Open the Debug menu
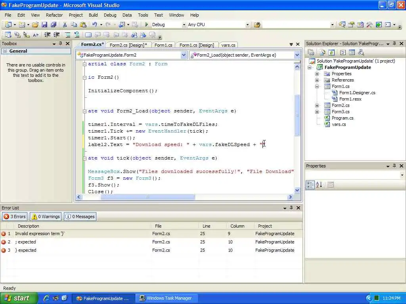 click(110, 15)
